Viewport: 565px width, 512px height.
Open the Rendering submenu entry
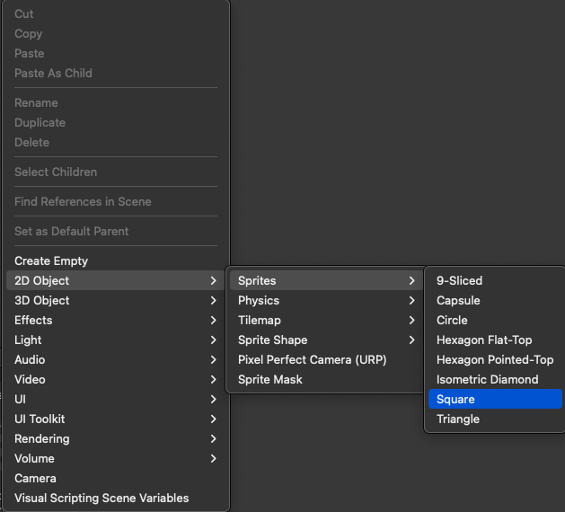(115, 439)
